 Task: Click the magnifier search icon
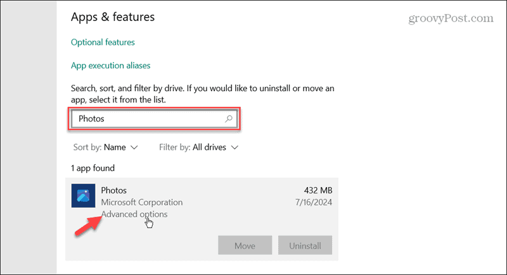click(229, 119)
